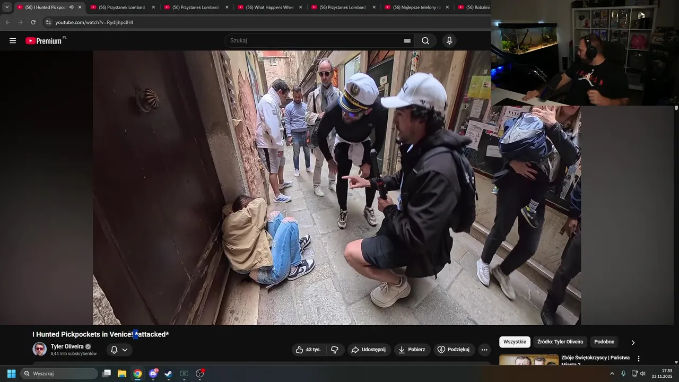The width and height of the screenshot is (679, 382).
Task: Show hidden system tray icons chevron
Action: pos(612,374)
